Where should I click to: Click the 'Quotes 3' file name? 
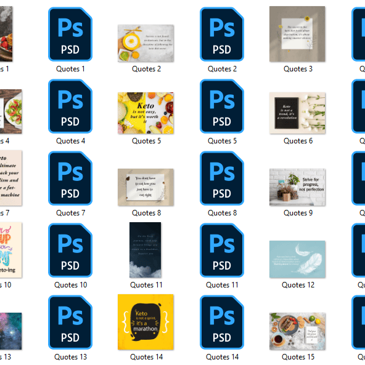(x=298, y=69)
